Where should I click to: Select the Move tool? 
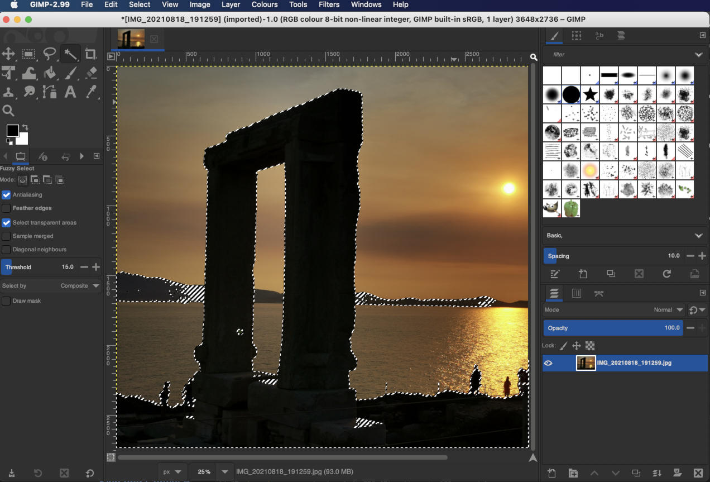tap(8, 54)
